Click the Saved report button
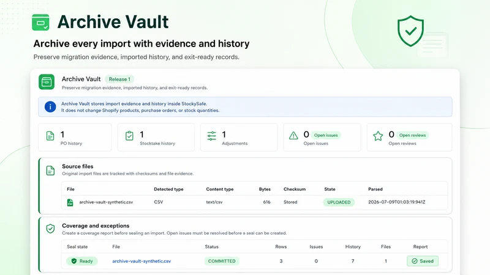The image size is (490, 275). [x=423, y=261]
